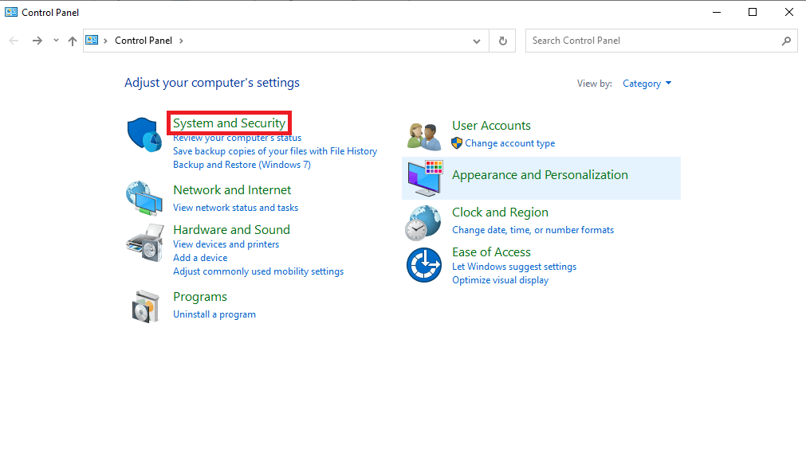
Task: Click Let Windows suggest settings
Action: pos(514,267)
